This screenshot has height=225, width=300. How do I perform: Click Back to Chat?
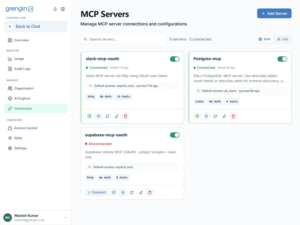36,26
